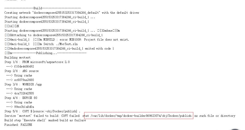Click the 'exited with code 1' line
This screenshot has height=130, width=245.
point(59,49)
